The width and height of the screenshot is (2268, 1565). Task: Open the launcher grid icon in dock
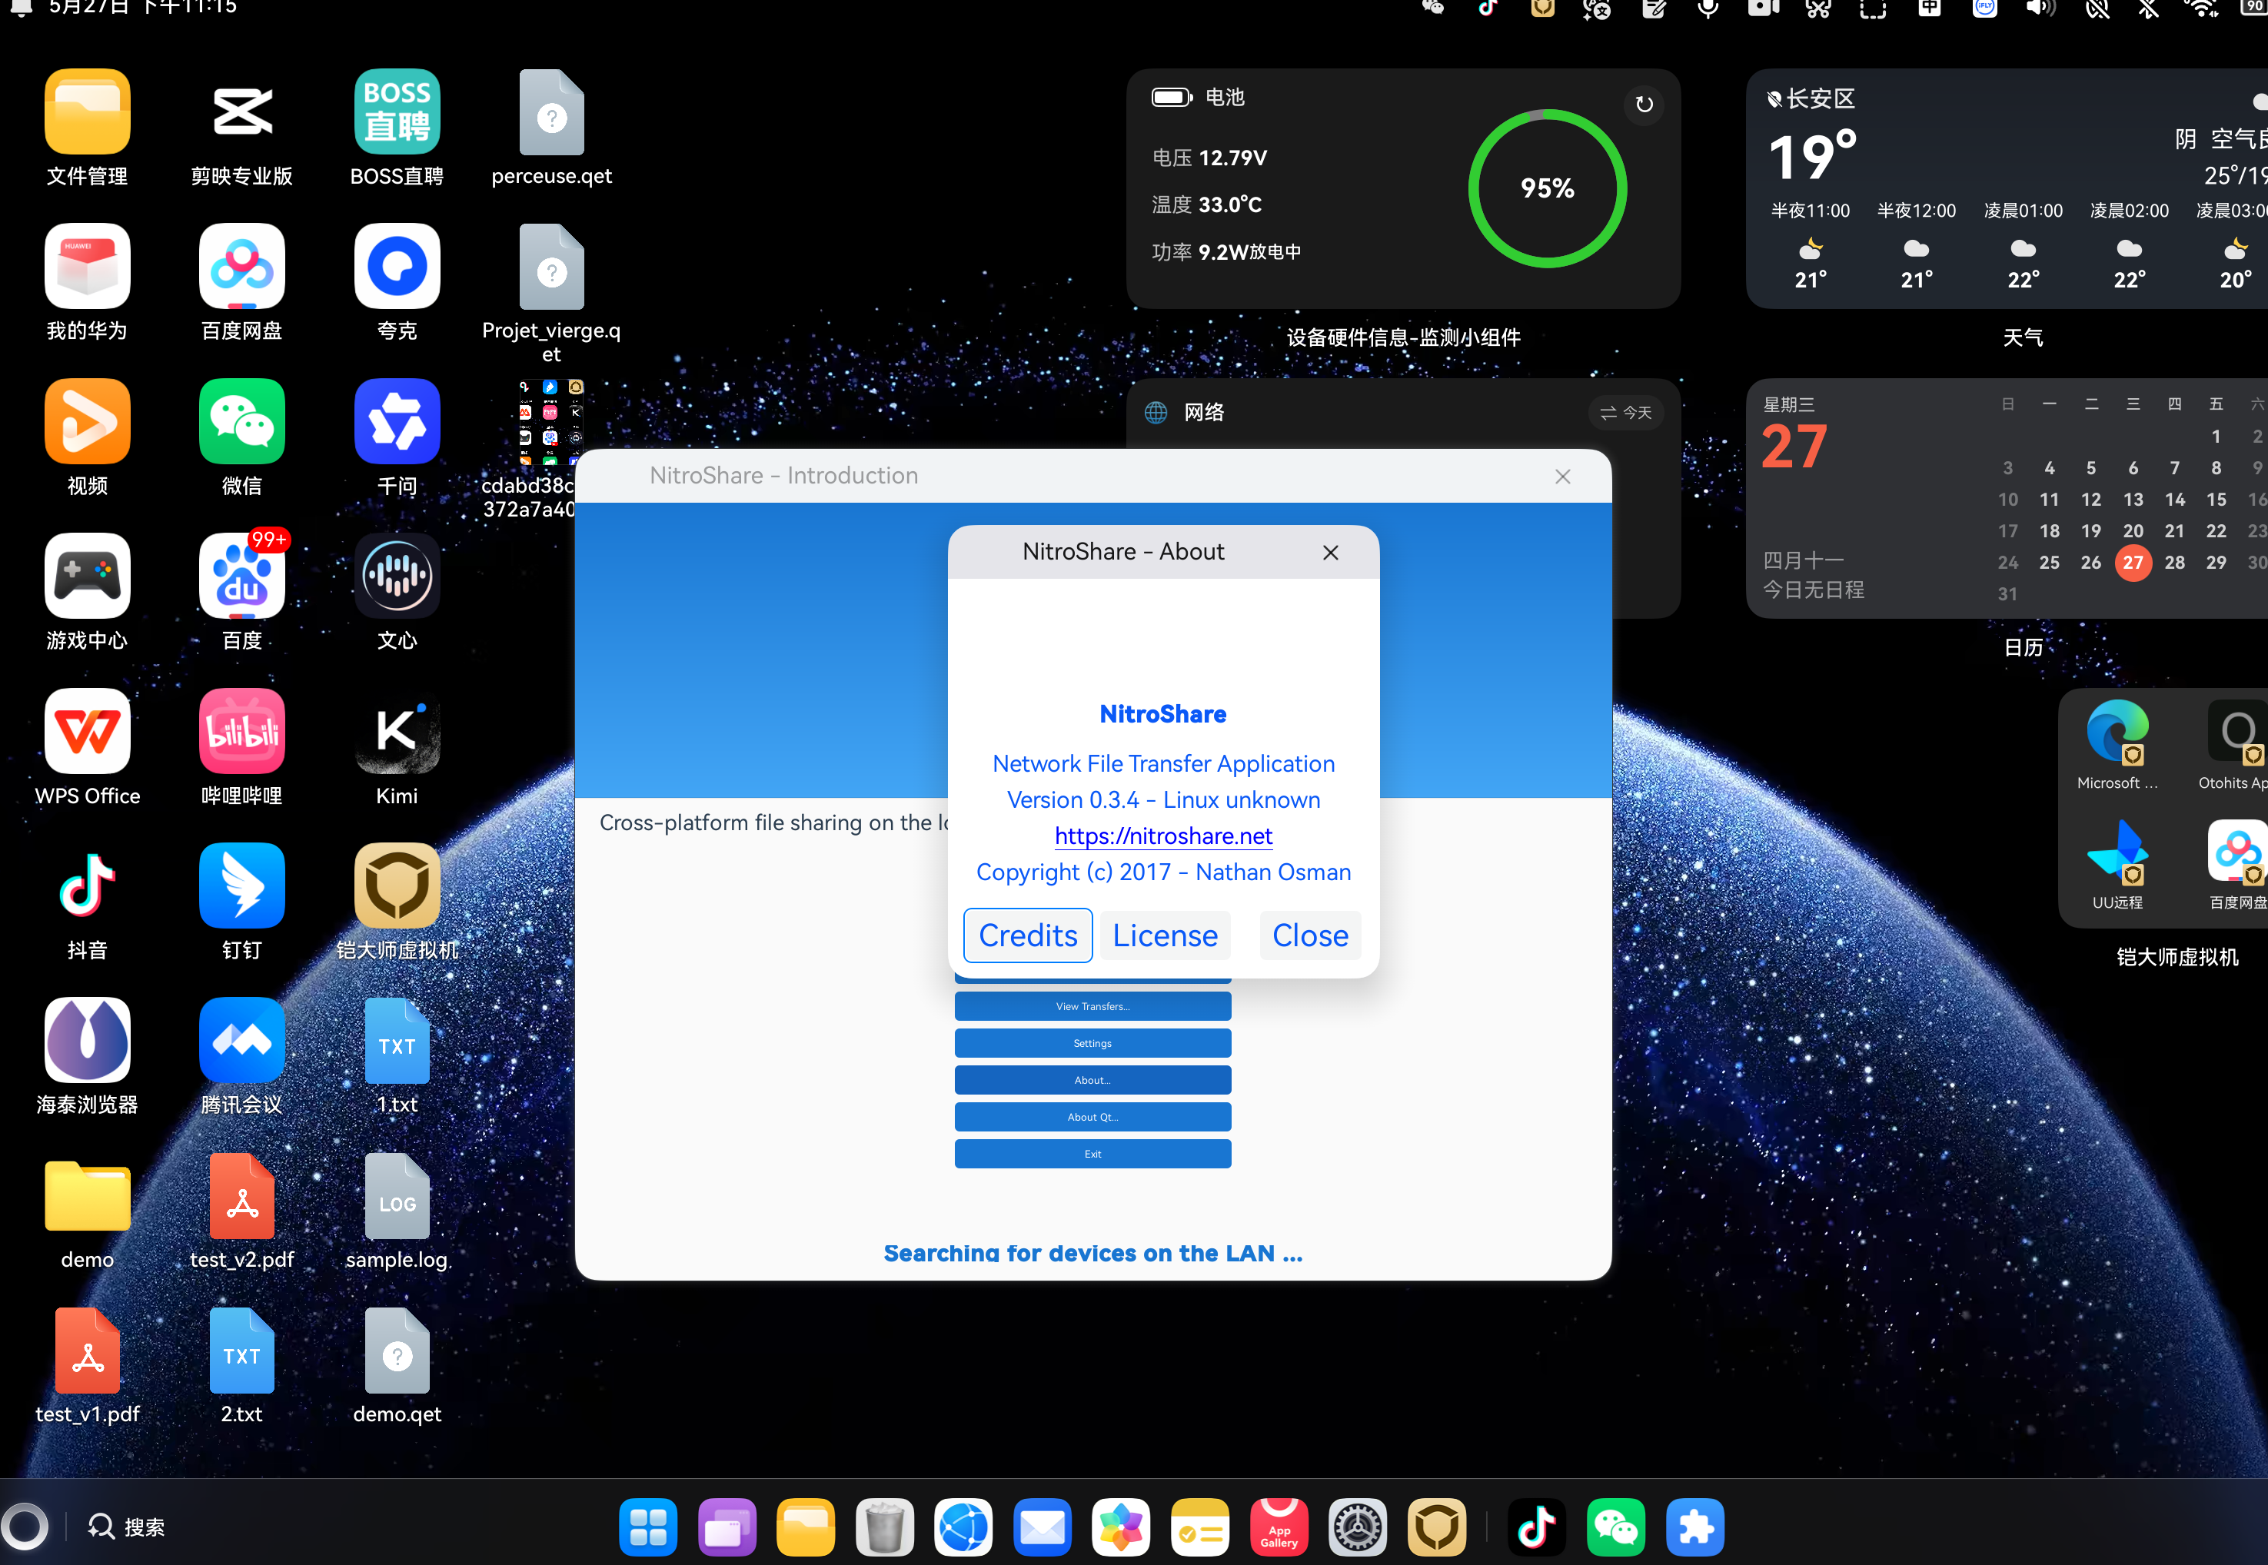pos(648,1527)
